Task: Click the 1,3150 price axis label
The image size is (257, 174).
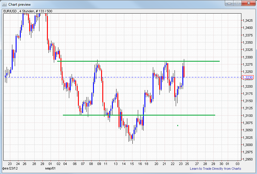Action: click(248, 101)
